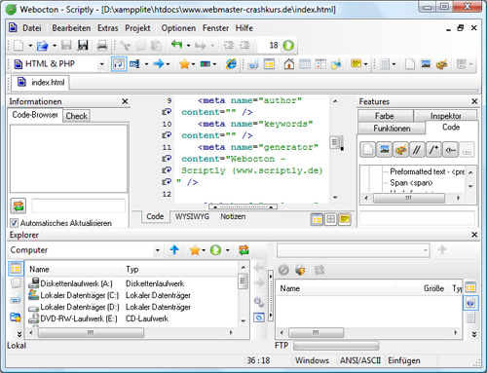Open the Bearbeiten menu
This screenshot has height=373, width=487.
pyautogui.click(x=71, y=28)
